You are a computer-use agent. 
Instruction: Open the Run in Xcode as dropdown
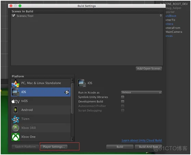point(141,92)
